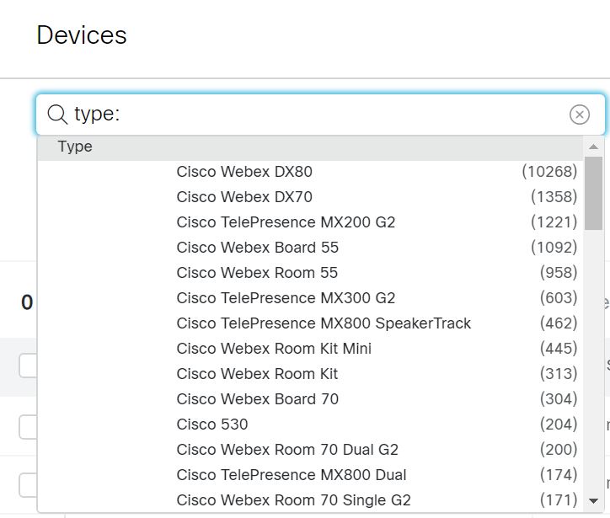Click the dropdown scrollbar thumb
610x518 pixels.
[x=593, y=193]
